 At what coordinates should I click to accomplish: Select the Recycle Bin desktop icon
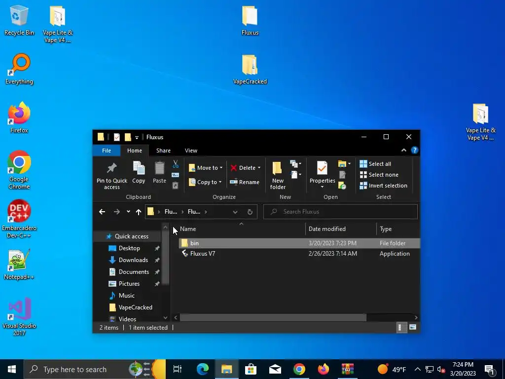(19, 20)
